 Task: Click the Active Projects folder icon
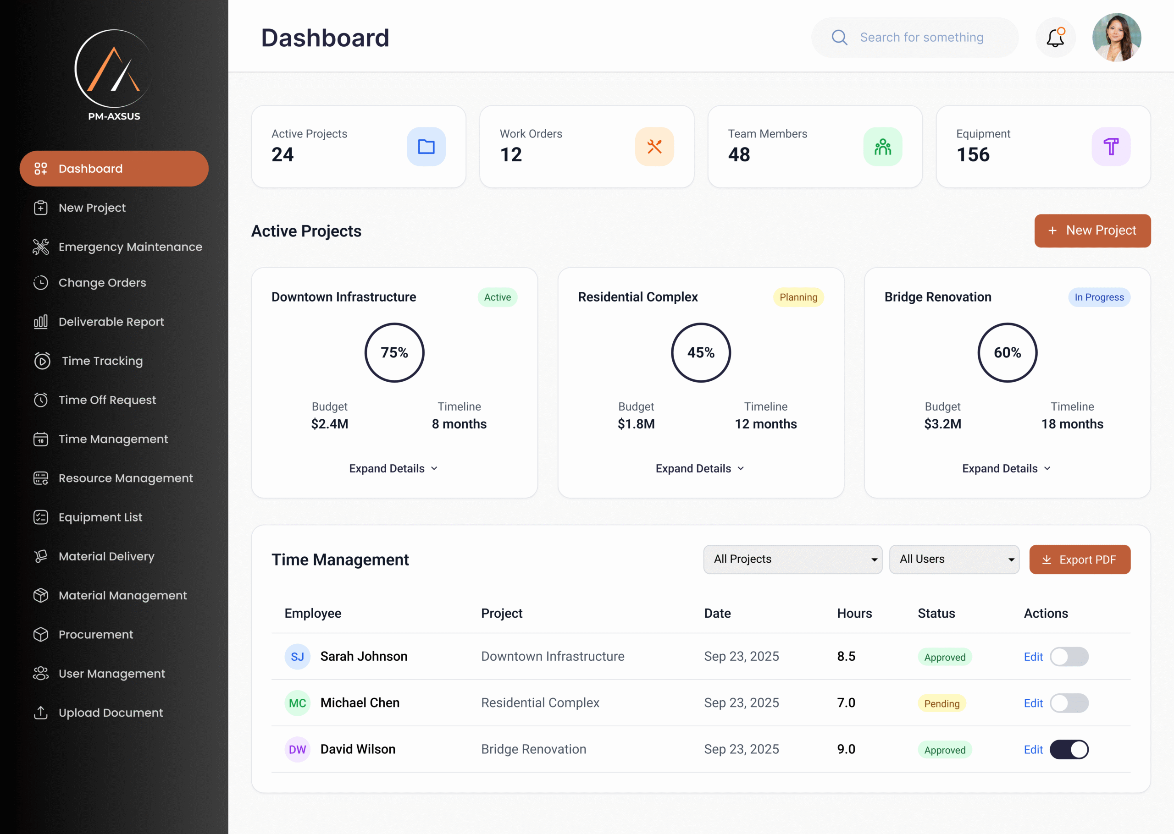(426, 147)
